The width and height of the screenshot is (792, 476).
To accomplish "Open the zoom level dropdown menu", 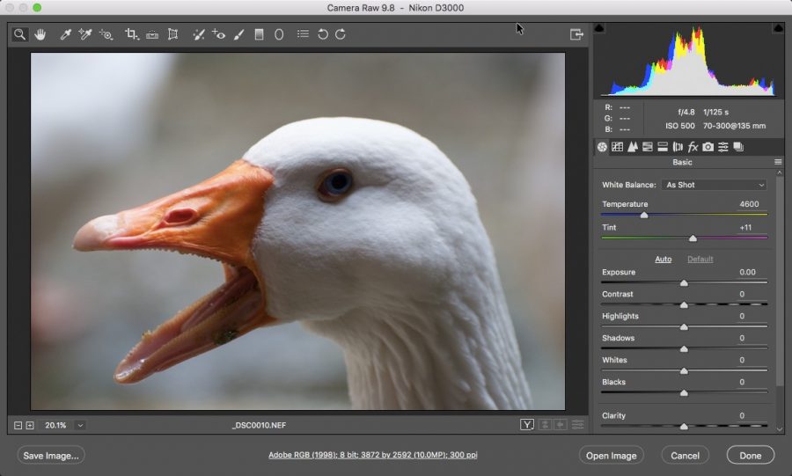I will [x=80, y=425].
